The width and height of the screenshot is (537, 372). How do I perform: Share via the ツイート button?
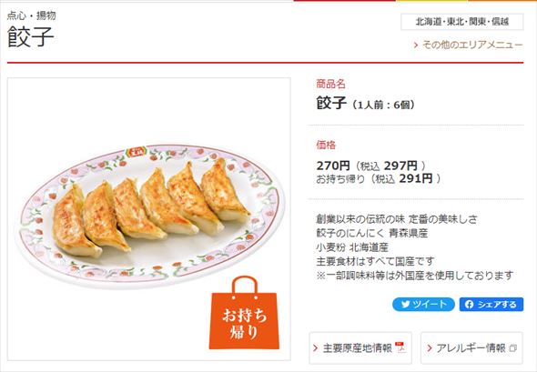tap(423, 304)
